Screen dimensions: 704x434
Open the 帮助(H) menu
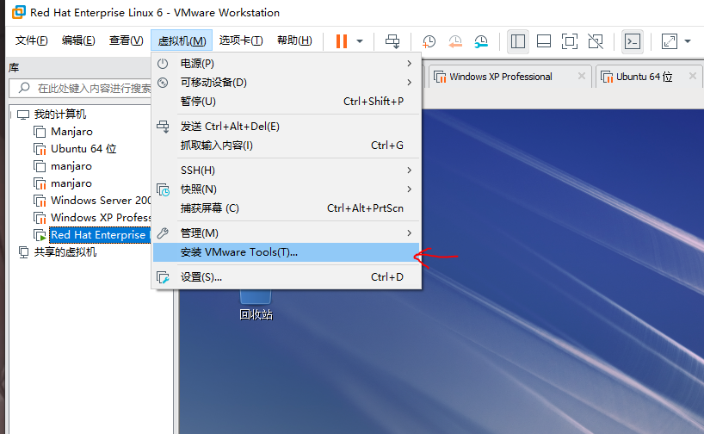[x=294, y=40]
